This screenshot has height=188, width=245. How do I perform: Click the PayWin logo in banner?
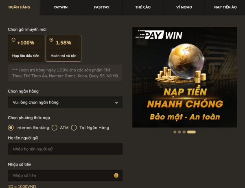click(x=159, y=35)
